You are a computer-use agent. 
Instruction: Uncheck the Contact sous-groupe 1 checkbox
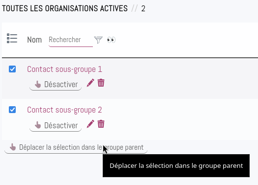12,69
